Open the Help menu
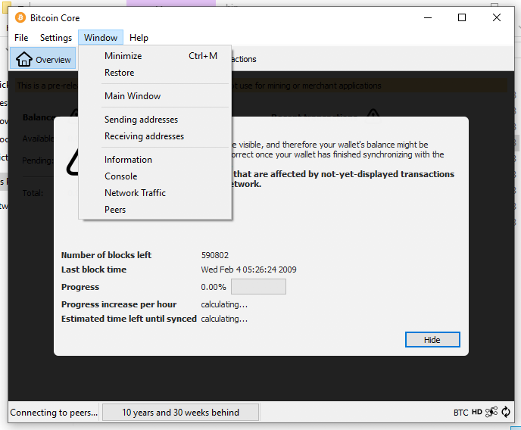The width and height of the screenshot is (521, 430). (x=139, y=38)
